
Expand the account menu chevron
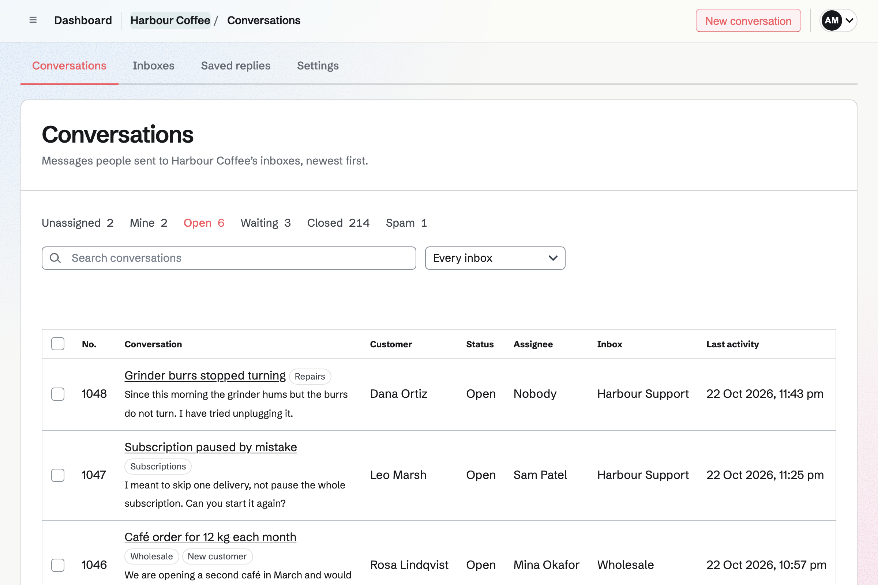(849, 20)
